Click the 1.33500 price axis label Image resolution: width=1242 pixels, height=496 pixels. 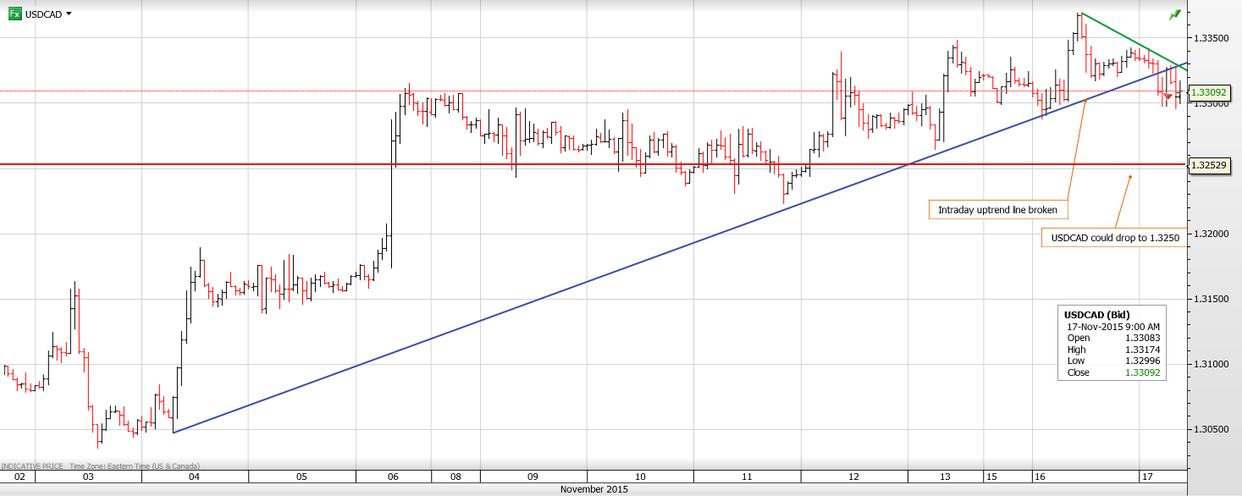1212,38
